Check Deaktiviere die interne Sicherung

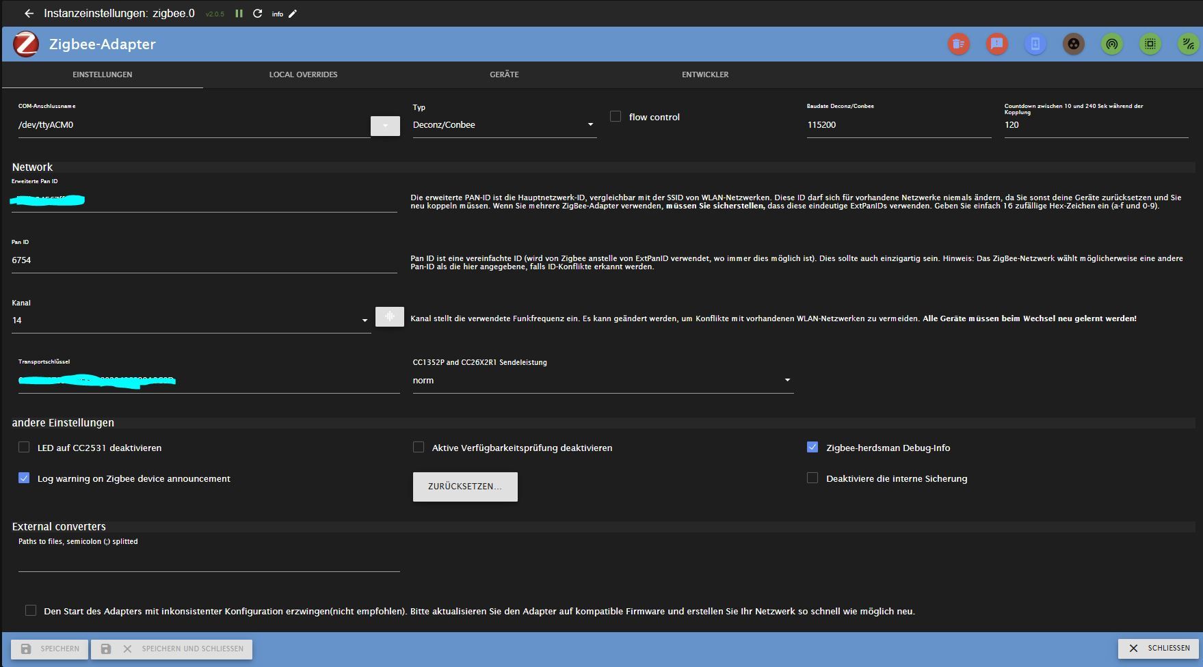812,478
